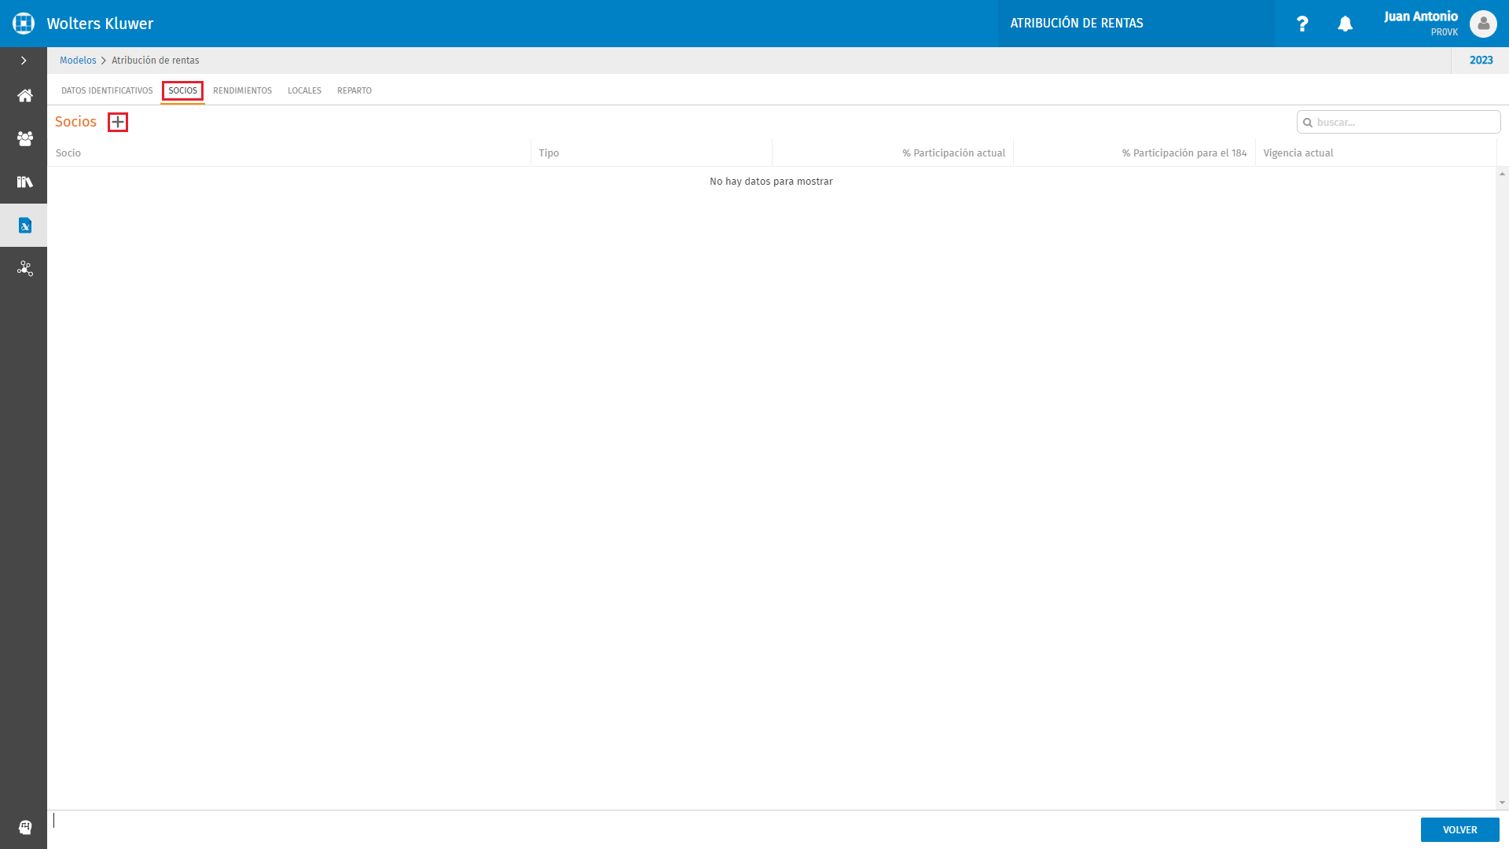The height and width of the screenshot is (849, 1509).
Task: Click the Wolters Kluwer logo icon
Action: (x=24, y=24)
